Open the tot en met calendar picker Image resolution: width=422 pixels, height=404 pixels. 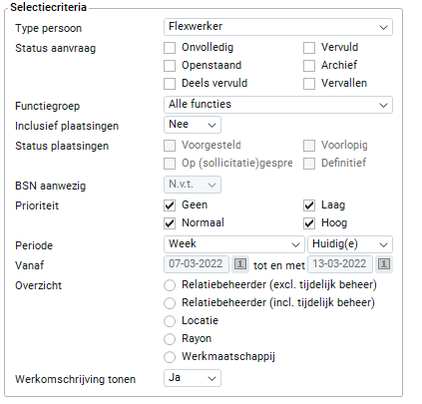(x=384, y=264)
